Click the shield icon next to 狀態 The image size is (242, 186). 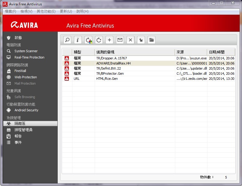pos(9,38)
